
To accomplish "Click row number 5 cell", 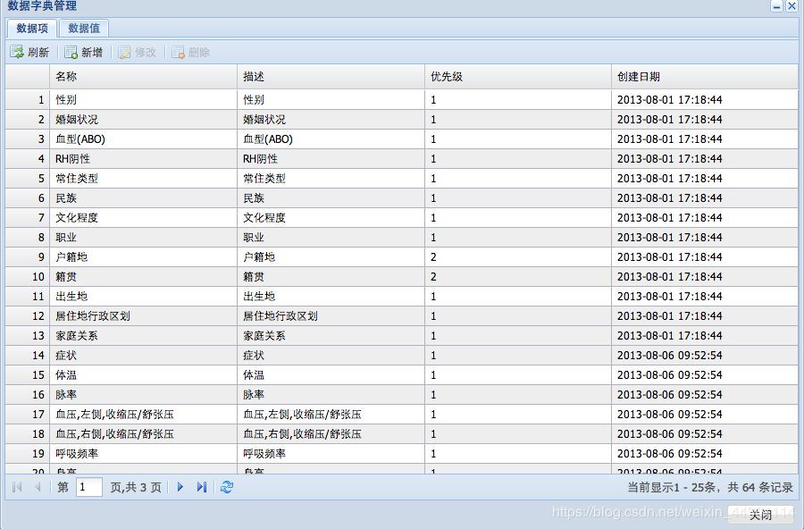I will pyautogui.click(x=28, y=178).
